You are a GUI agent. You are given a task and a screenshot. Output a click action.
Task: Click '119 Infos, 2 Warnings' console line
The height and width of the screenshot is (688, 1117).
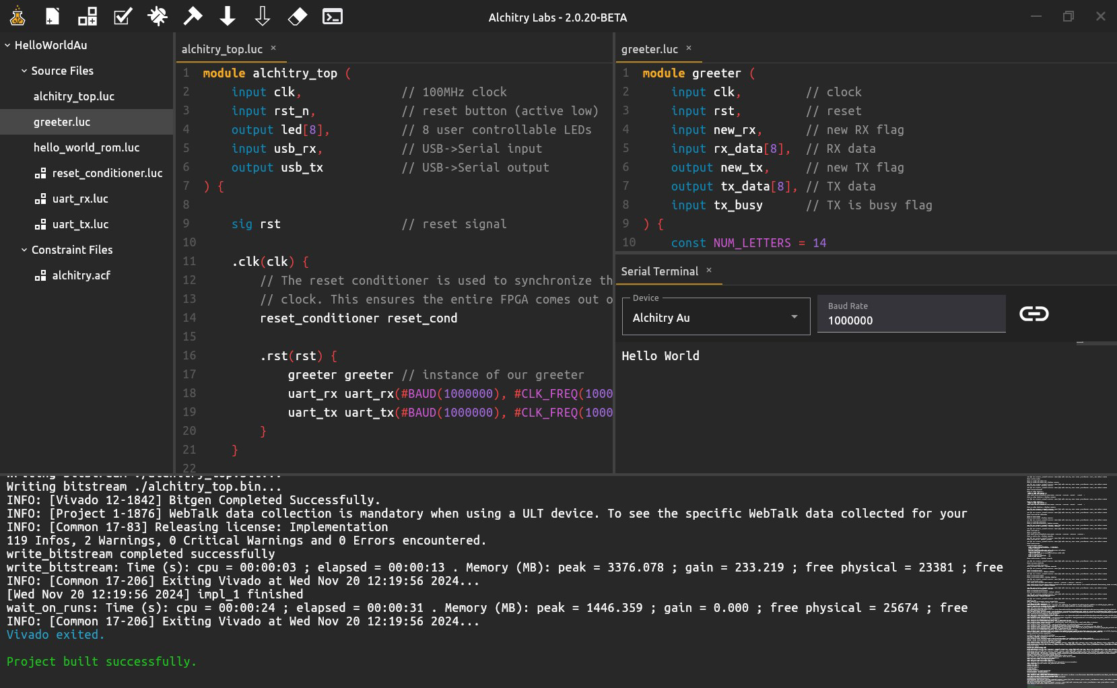point(246,540)
